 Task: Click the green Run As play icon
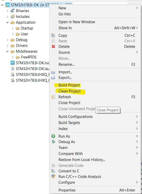(53, 136)
